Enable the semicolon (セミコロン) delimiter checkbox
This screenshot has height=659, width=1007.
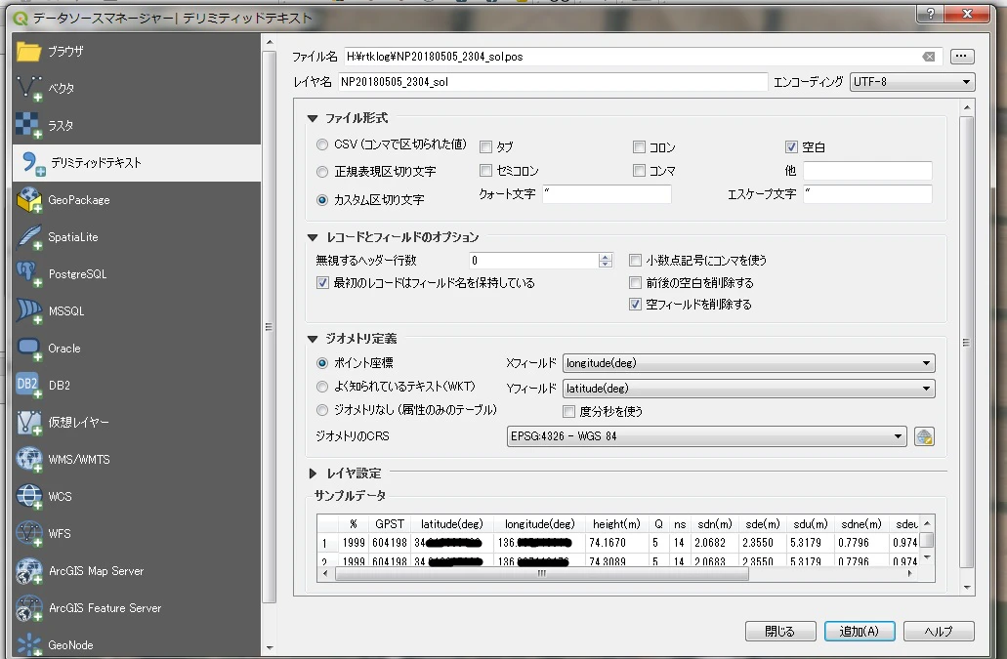point(486,171)
